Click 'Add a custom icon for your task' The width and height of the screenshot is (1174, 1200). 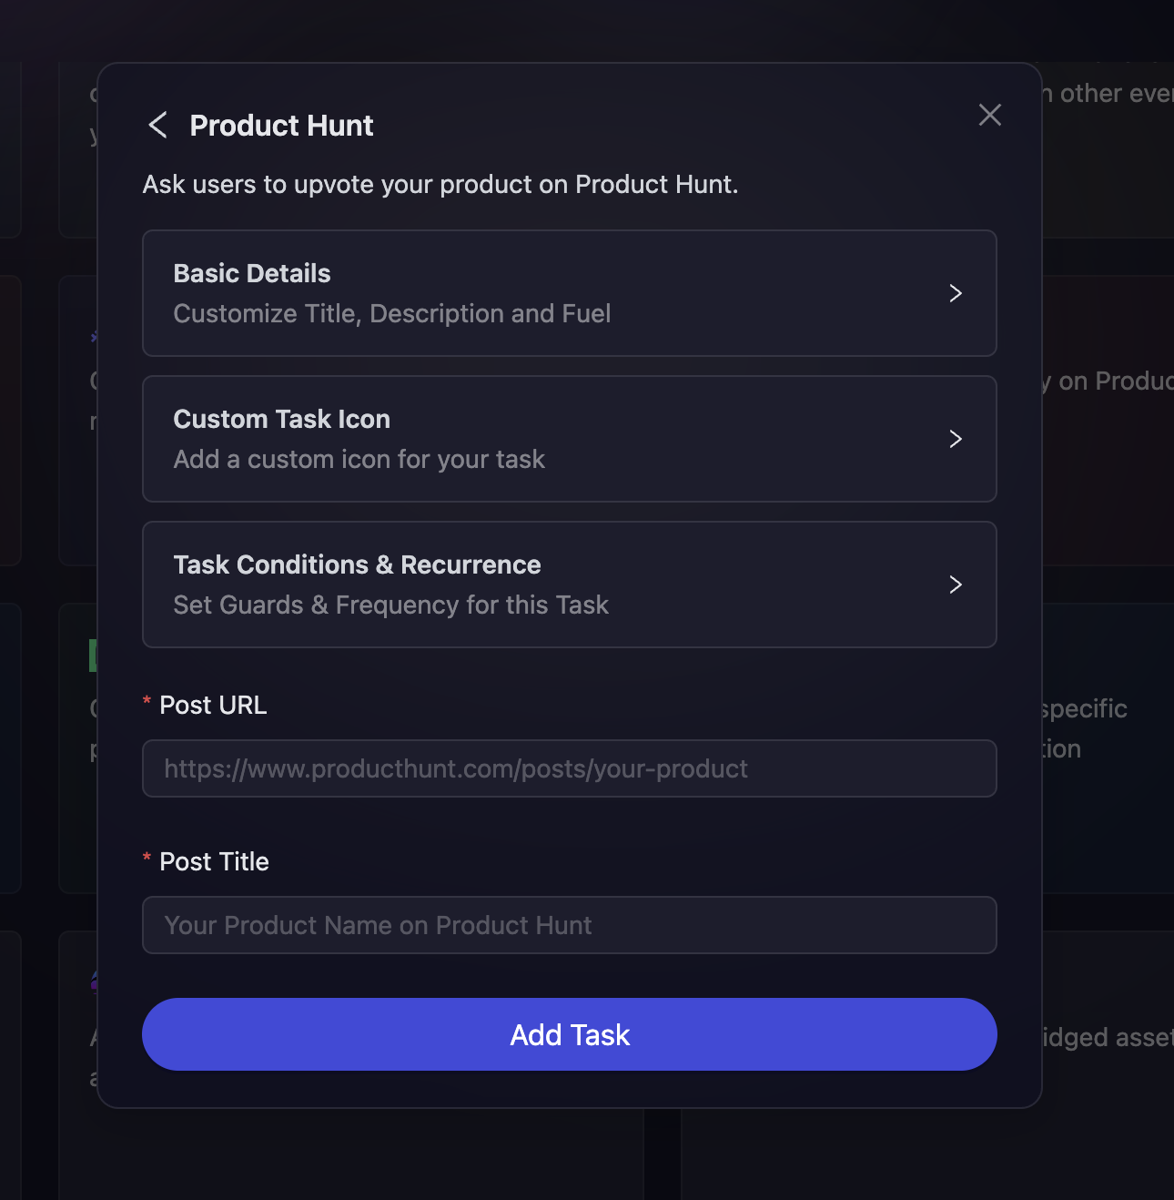359,459
